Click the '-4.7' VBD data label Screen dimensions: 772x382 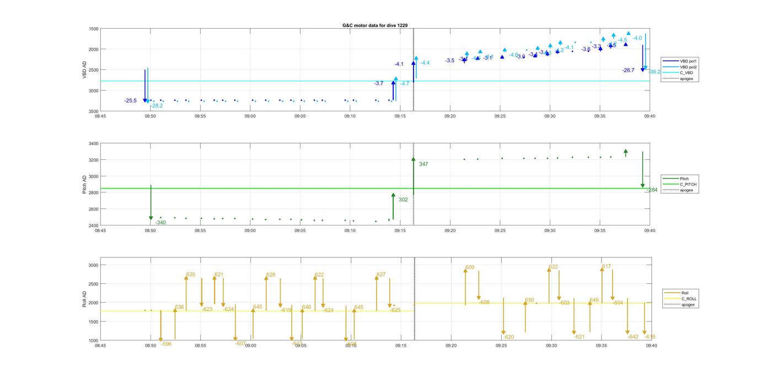click(405, 84)
